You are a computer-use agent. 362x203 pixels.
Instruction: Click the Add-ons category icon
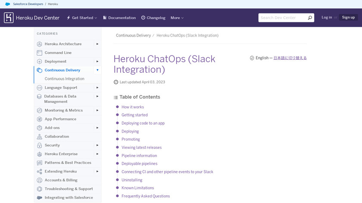click(40, 128)
